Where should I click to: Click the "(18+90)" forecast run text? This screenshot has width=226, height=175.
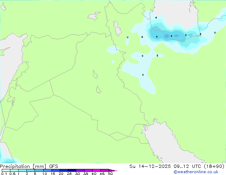coord(214,166)
